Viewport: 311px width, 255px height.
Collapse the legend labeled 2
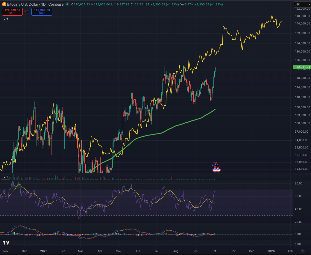(x=6, y=177)
